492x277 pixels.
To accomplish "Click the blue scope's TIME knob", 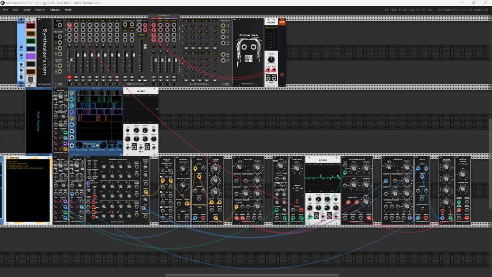I will [x=103, y=145].
